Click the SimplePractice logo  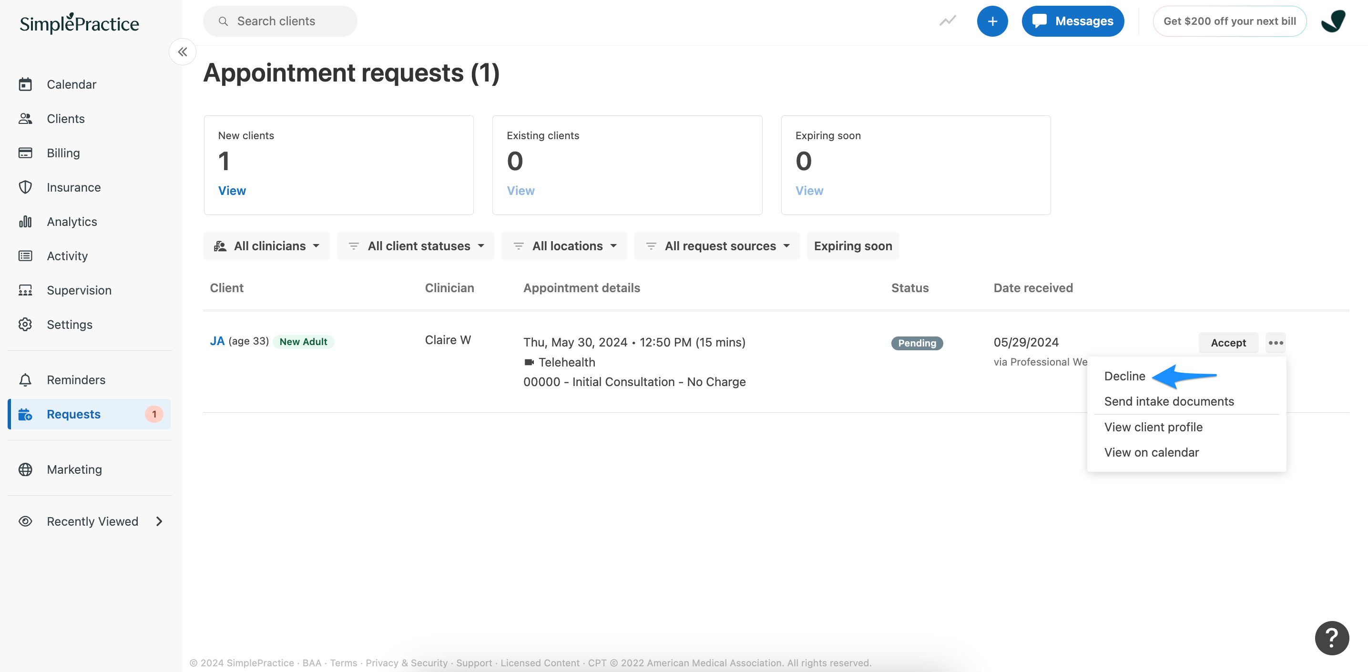pyautogui.click(x=79, y=23)
